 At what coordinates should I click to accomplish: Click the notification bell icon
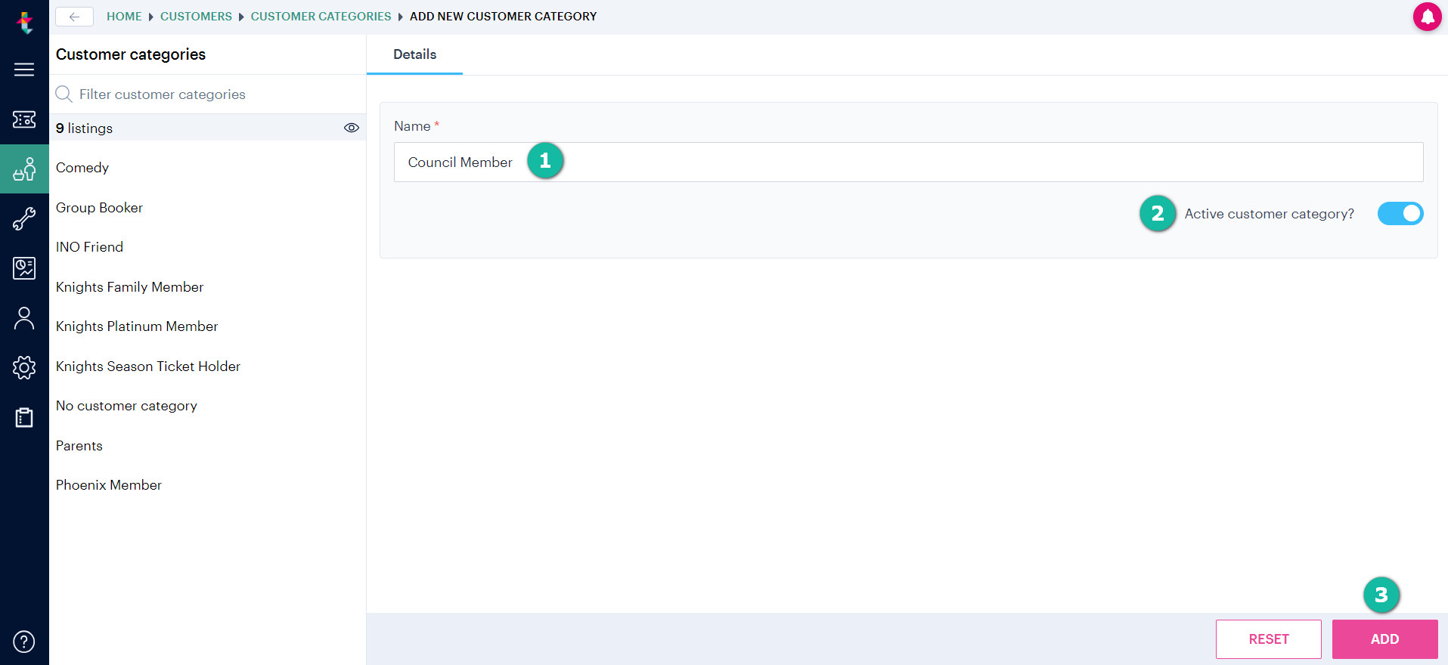[1427, 17]
